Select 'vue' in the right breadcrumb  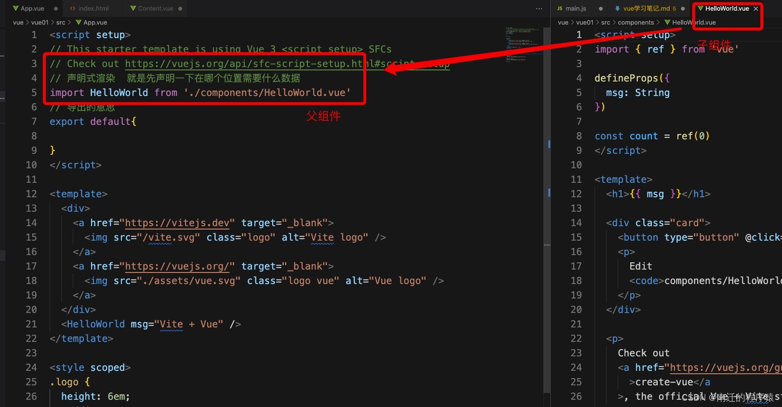click(563, 22)
